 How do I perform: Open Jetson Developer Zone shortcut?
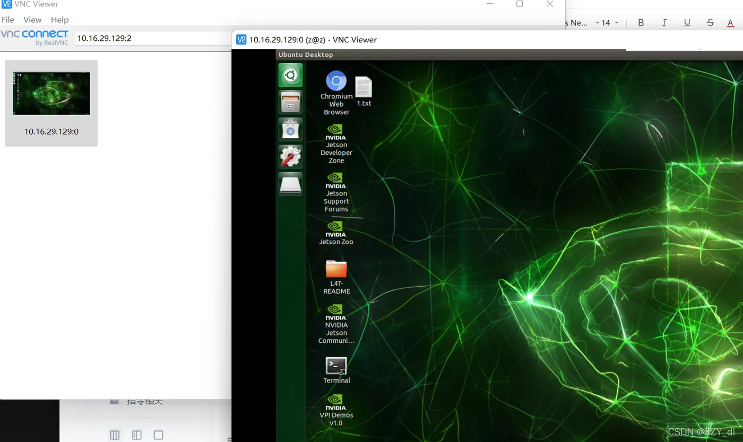[336, 144]
